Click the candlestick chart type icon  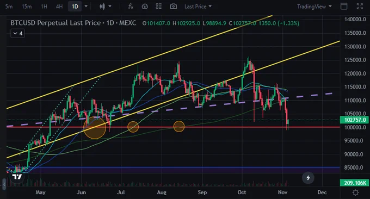(x=102, y=7)
